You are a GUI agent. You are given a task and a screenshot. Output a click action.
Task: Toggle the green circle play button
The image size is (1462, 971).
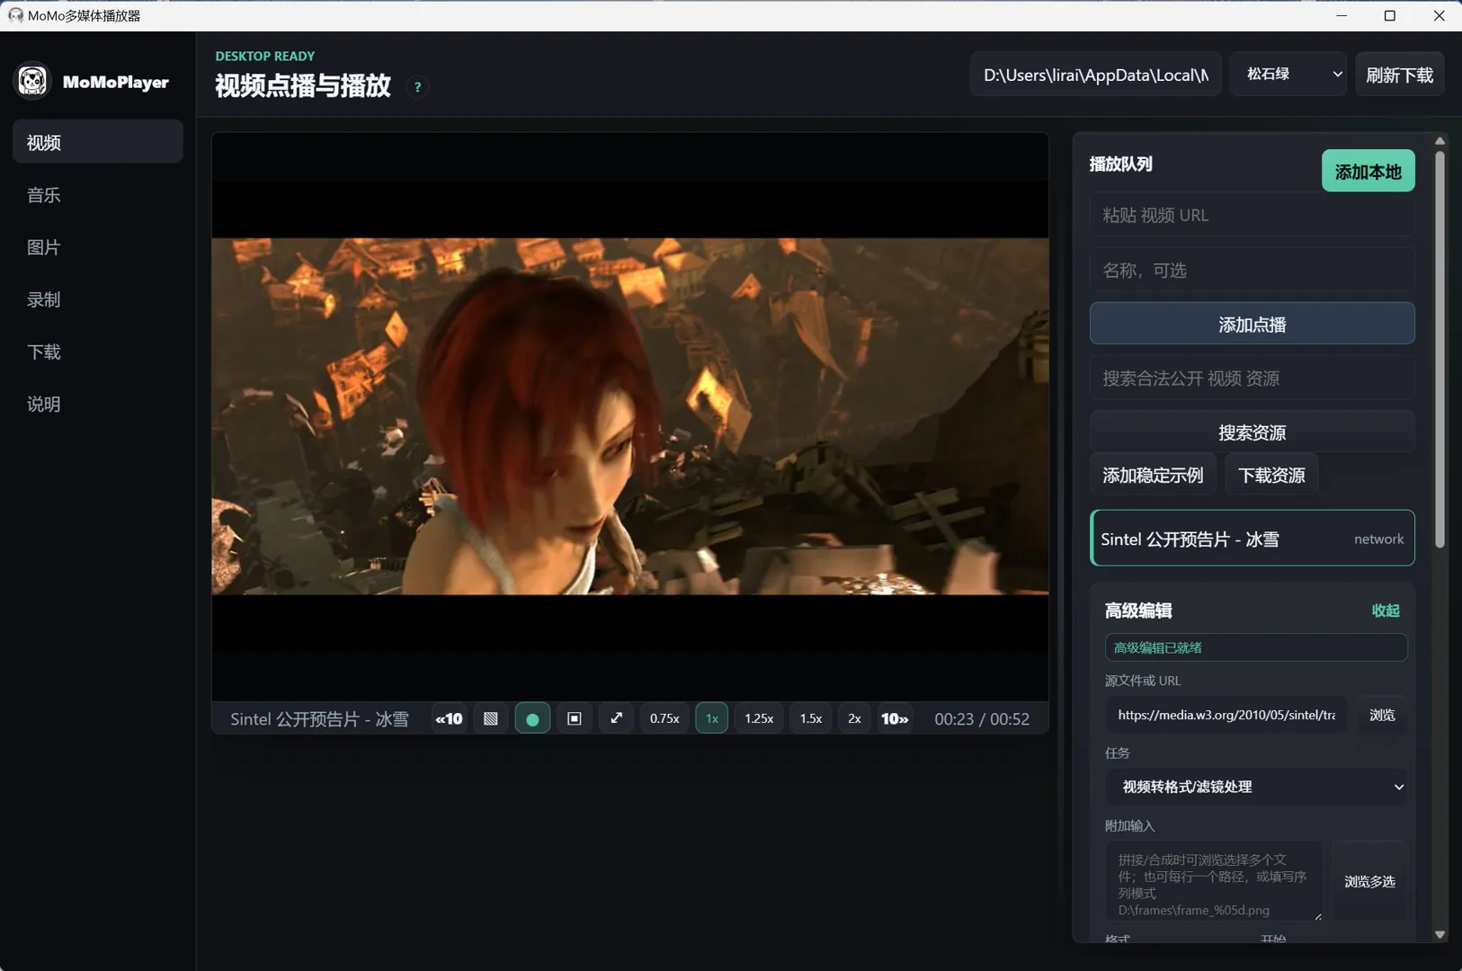532,718
